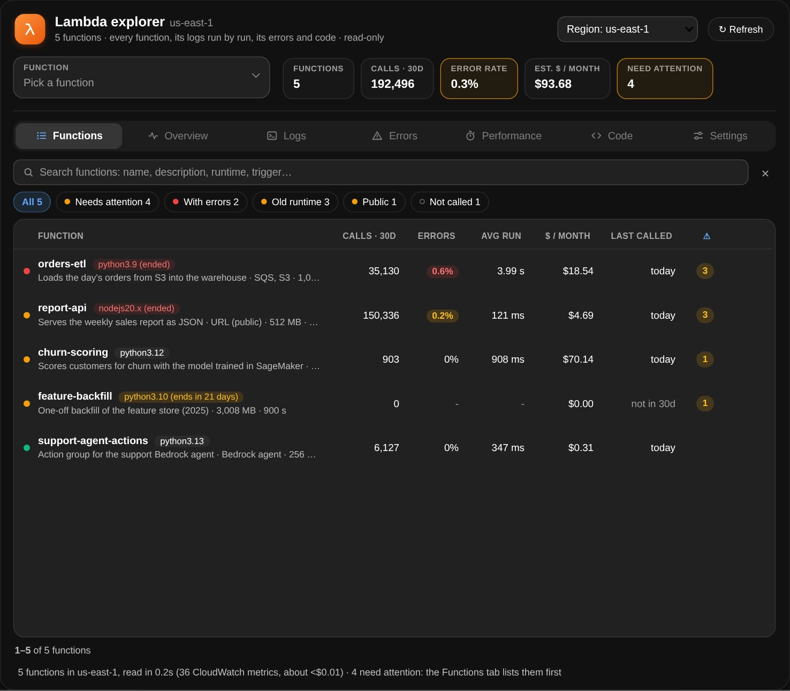Click the $70.14 cost for churn-scoring
The image size is (790, 691).
pos(578,359)
